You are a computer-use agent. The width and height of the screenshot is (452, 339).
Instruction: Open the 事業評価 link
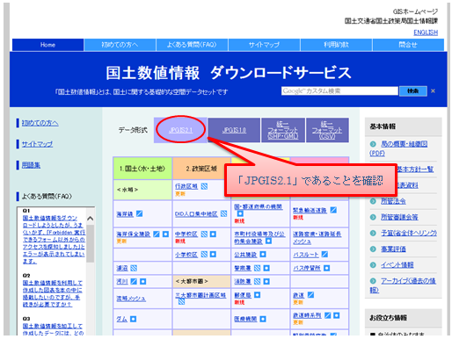[393, 249]
